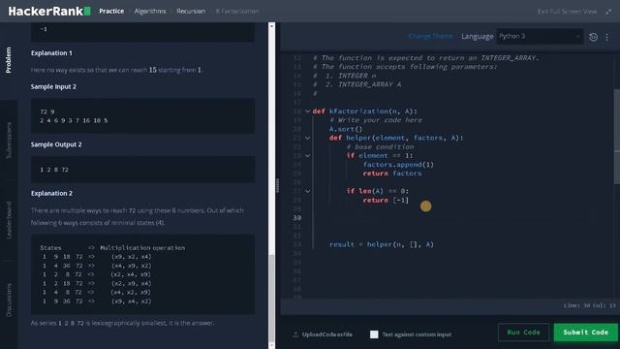Click the 'return factors' code line
The width and height of the screenshot is (620, 349).
point(392,174)
